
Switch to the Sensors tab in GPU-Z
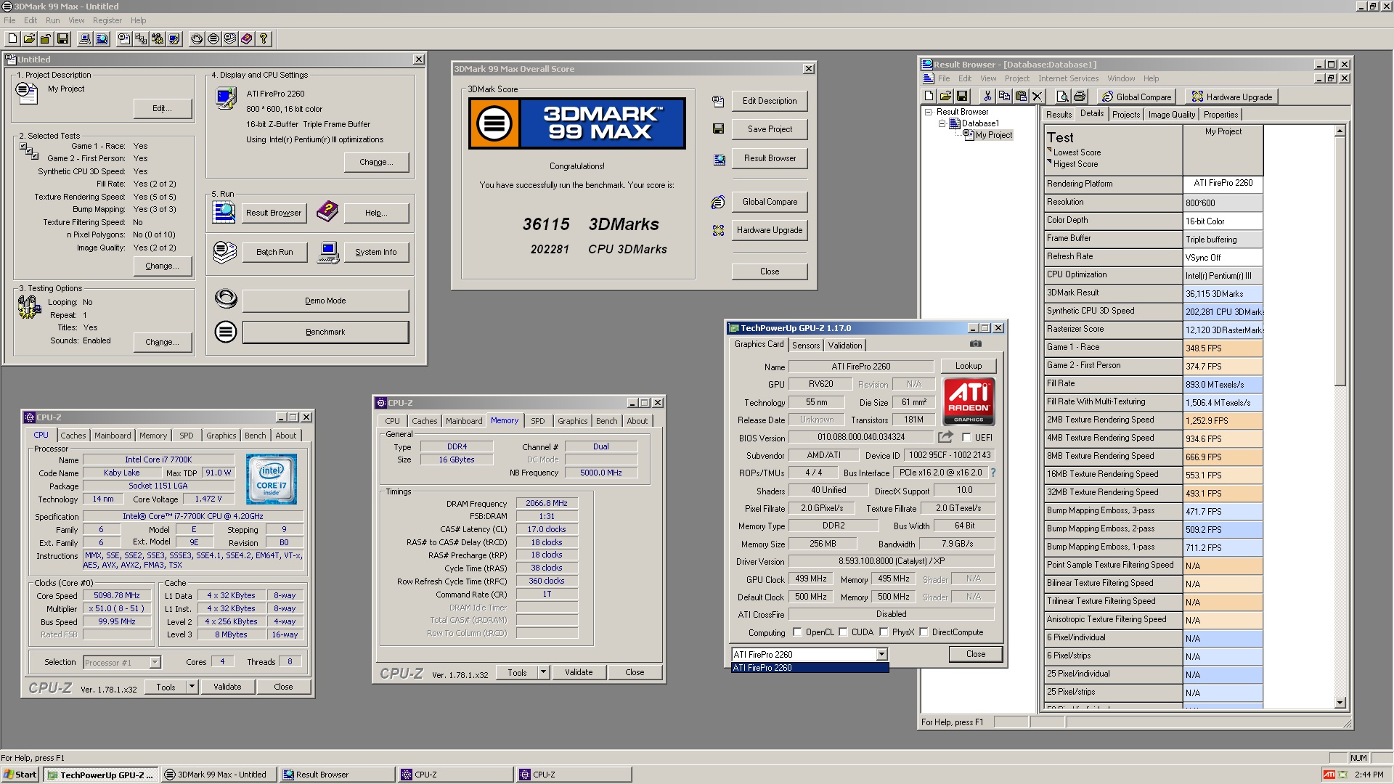(806, 346)
